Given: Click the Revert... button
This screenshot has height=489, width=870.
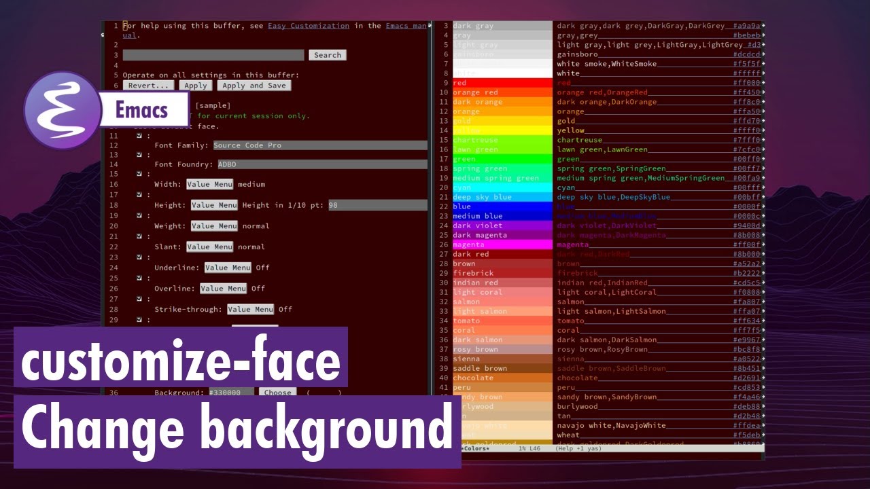Looking at the screenshot, I should click(x=149, y=86).
